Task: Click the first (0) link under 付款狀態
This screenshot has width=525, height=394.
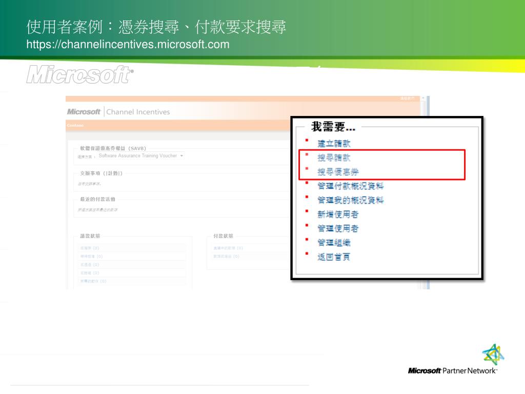Action: (228, 248)
